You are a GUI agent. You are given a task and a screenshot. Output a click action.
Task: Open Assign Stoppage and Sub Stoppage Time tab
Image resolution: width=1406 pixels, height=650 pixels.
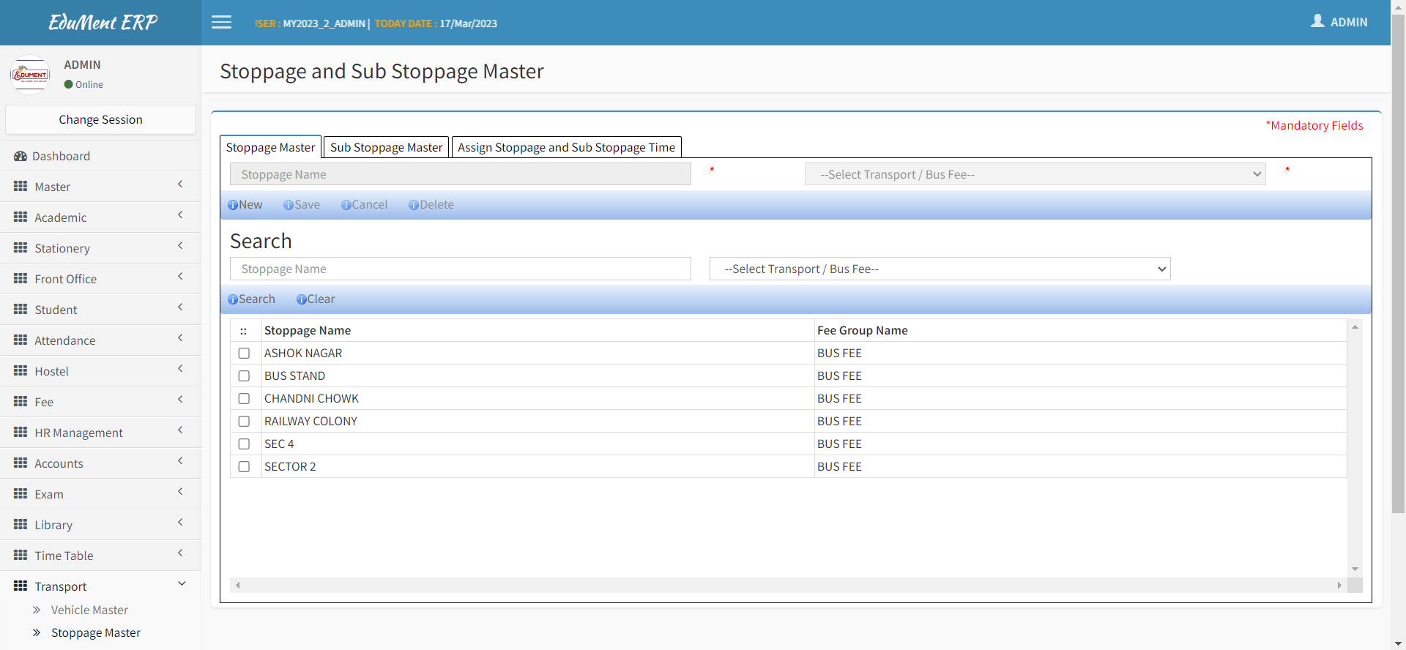(x=566, y=147)
